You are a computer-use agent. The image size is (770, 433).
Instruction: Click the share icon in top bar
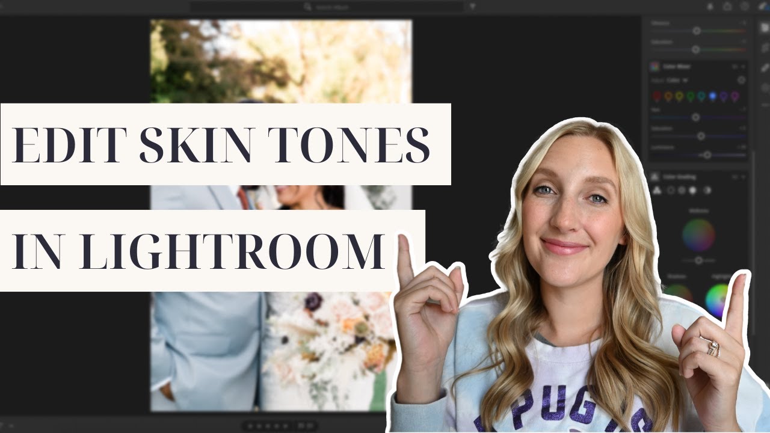coord(727,7)
